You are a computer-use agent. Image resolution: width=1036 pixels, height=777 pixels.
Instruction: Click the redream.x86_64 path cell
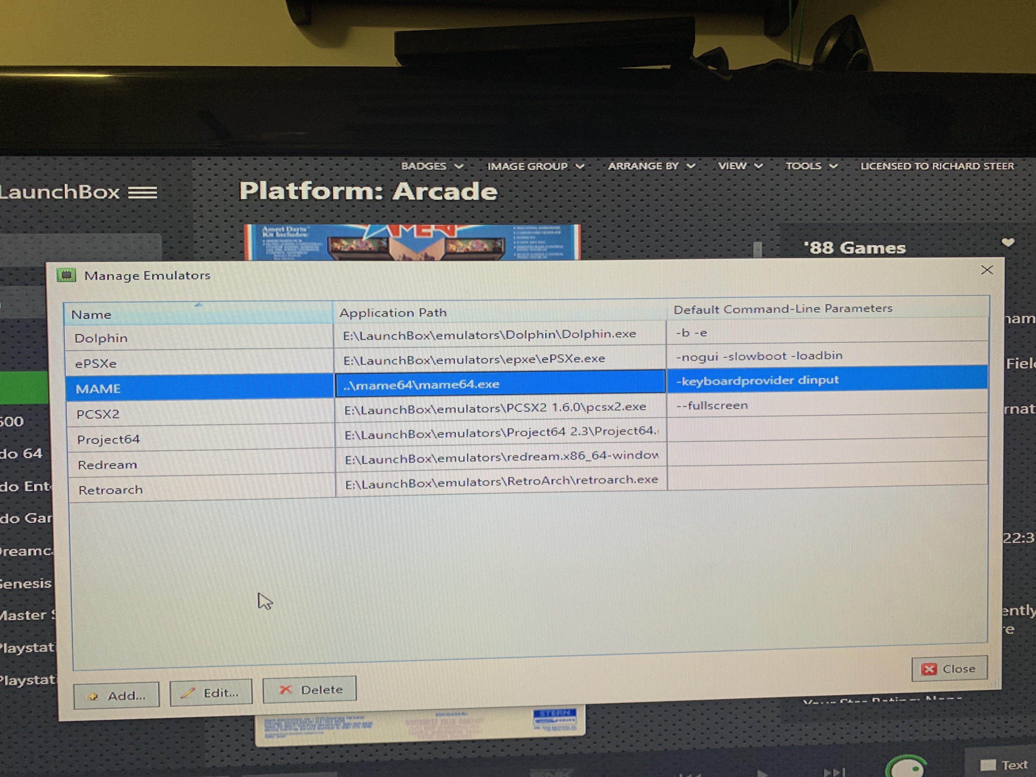pos(501,457)
